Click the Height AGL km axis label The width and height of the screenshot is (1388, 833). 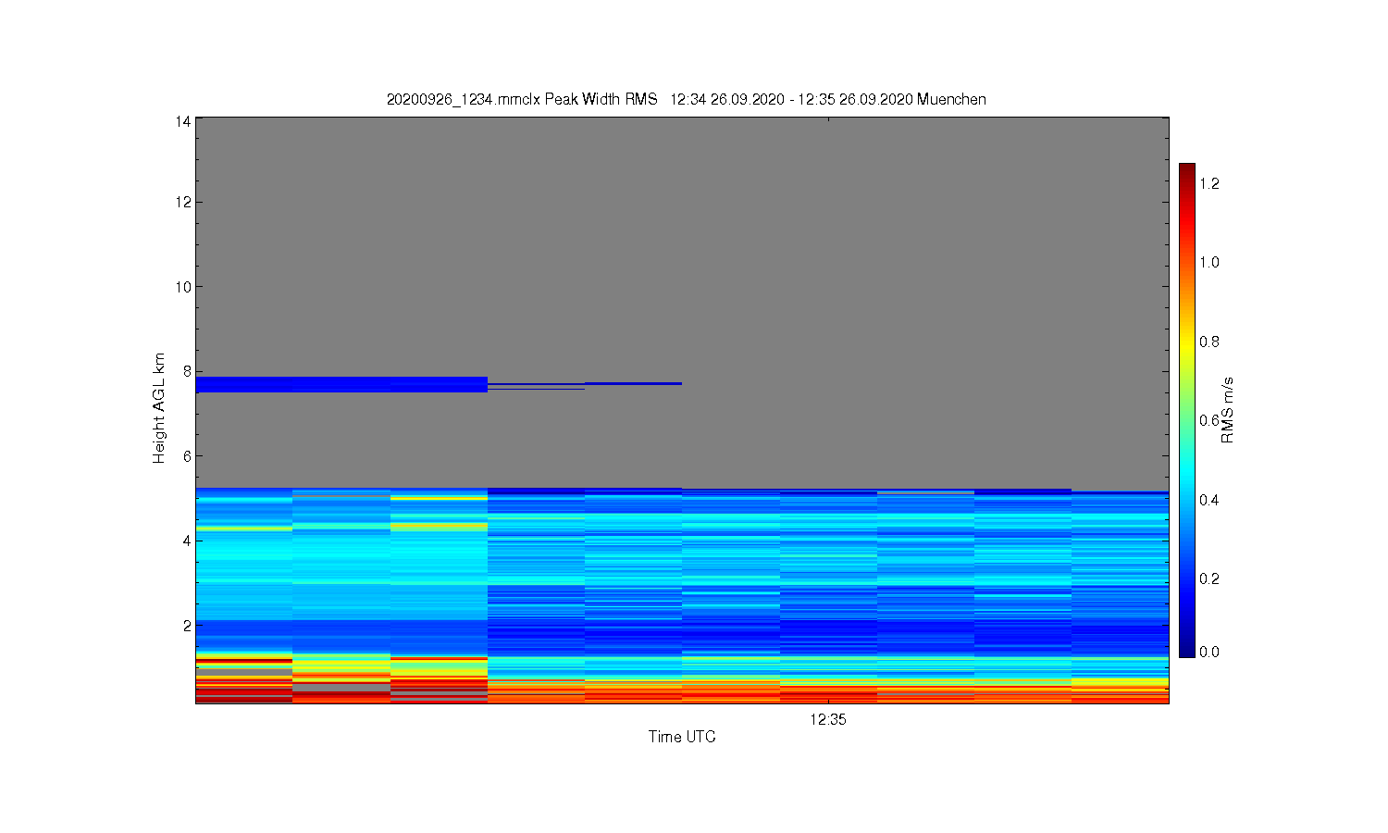click(159, 408)
